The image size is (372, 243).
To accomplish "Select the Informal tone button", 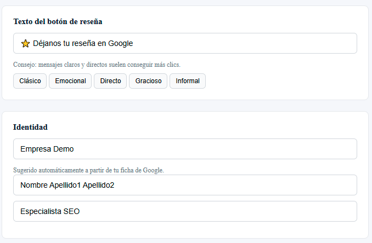I will 188,81.
